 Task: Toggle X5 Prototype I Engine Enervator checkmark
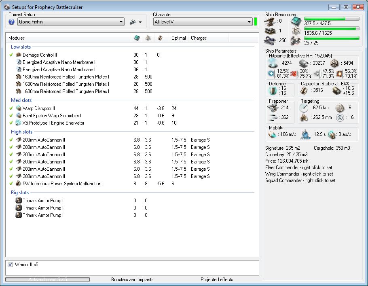[11, 123]
